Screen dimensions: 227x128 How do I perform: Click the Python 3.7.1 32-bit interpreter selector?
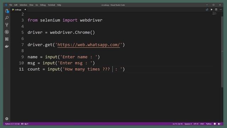pos(12,124)
